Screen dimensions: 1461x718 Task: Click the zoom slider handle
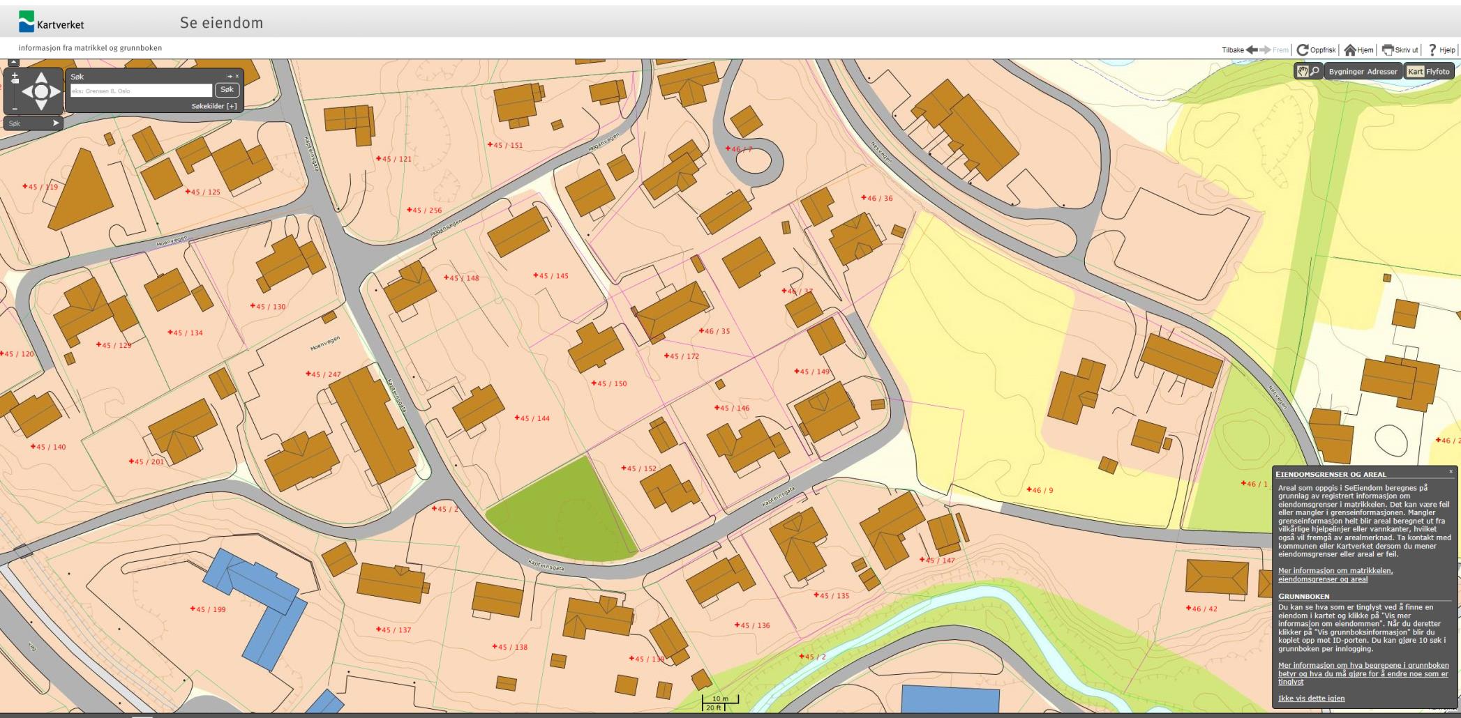point(15,81)
